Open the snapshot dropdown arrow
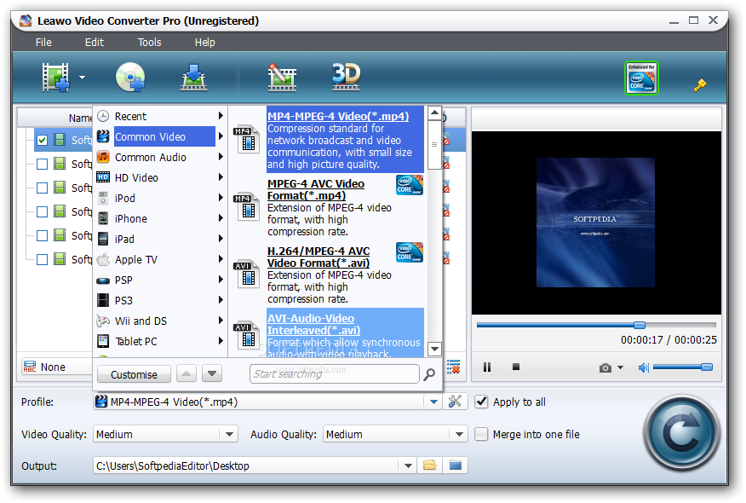This screenshot has height=503, width=746. pos(620,367)
